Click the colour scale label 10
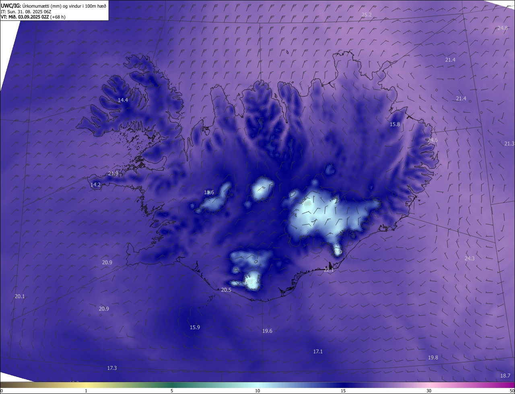The image size is (515, 394). click(x=257, y=391)
